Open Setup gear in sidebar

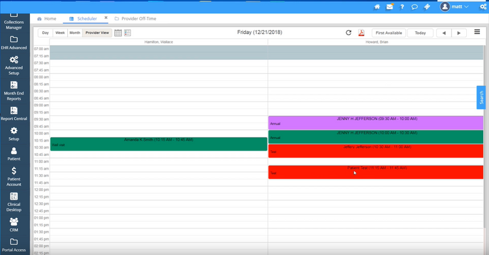pos(14,134)
